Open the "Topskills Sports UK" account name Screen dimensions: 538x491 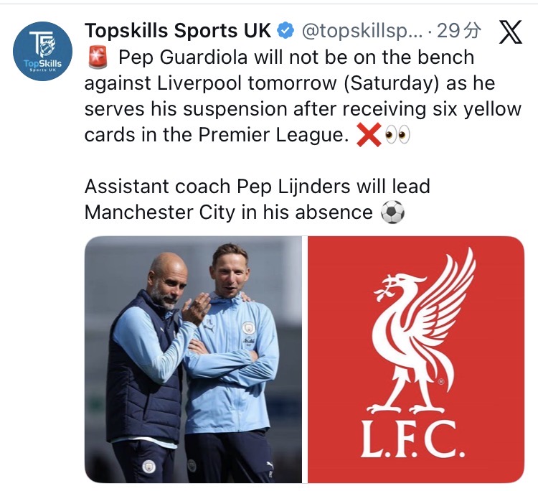[x=177, y=31]
